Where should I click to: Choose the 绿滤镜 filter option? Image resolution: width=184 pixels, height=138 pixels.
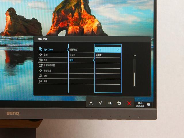(x=99, y=55)
